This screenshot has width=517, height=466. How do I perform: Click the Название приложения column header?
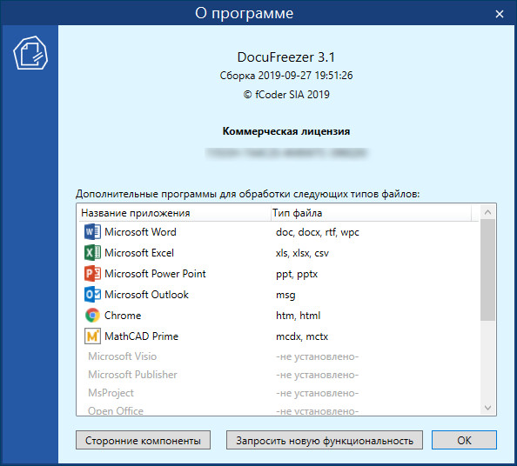point(174,213)
